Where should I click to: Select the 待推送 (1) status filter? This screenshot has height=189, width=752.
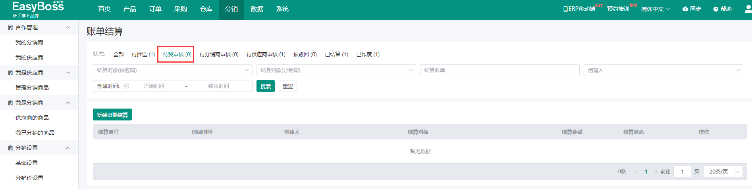143,54
